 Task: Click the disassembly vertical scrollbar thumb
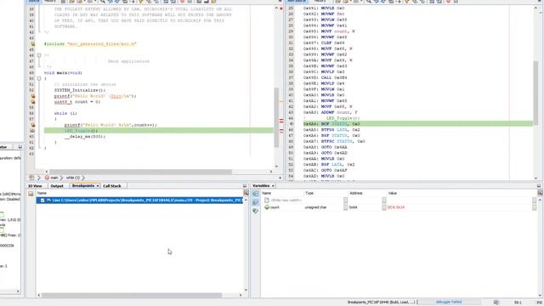[x=535, y=93]
